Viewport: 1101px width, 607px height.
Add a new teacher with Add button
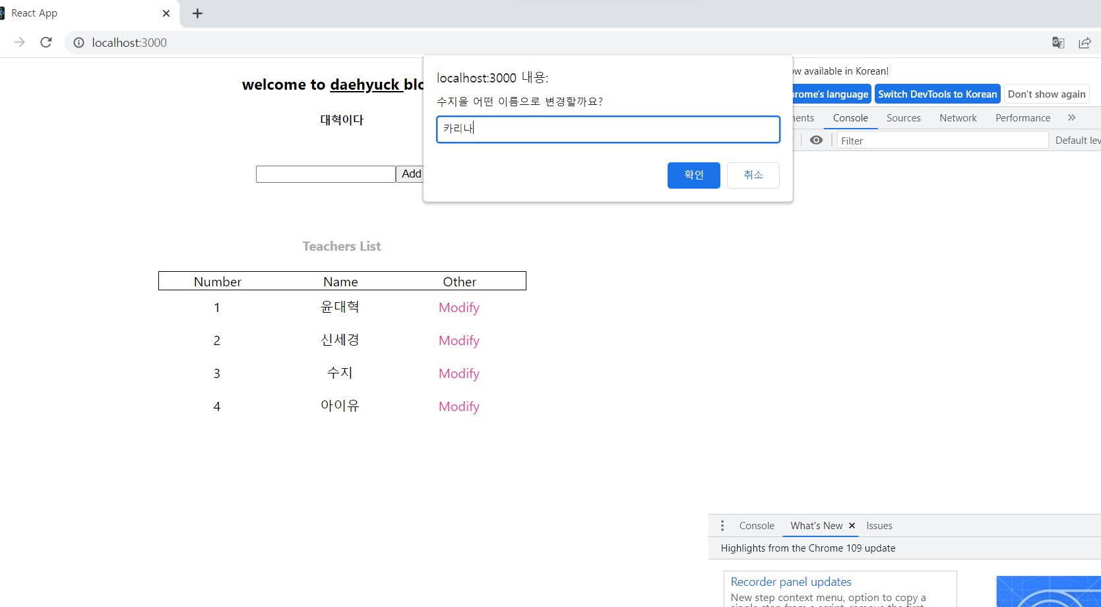coord(410,174)
